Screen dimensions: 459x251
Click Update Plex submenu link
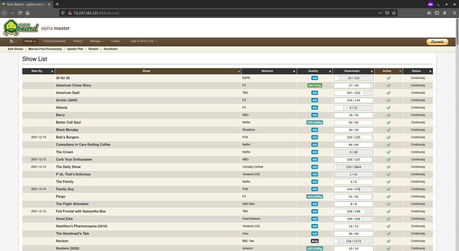75,49
